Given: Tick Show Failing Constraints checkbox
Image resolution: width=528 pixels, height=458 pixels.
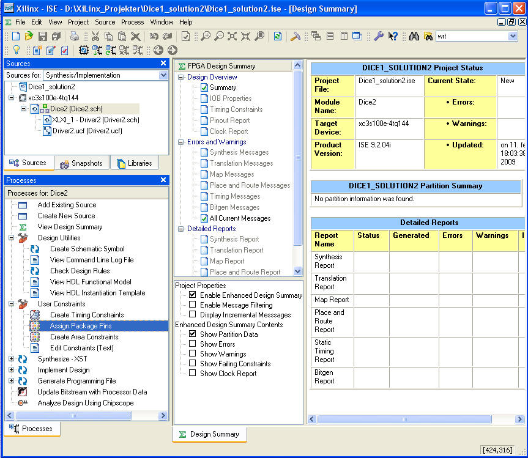Looking at the screenshot, I should [x=192, y=363].
